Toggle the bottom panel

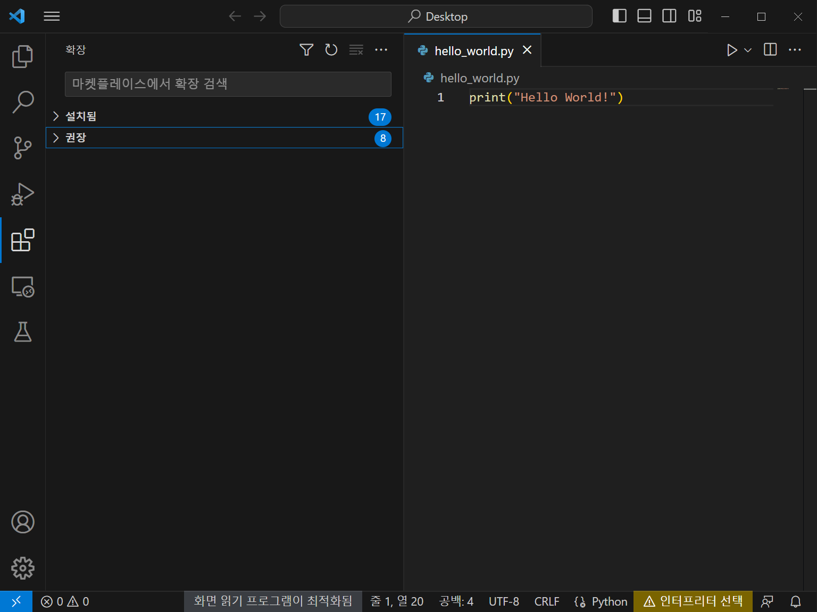(x=644, y=16)
